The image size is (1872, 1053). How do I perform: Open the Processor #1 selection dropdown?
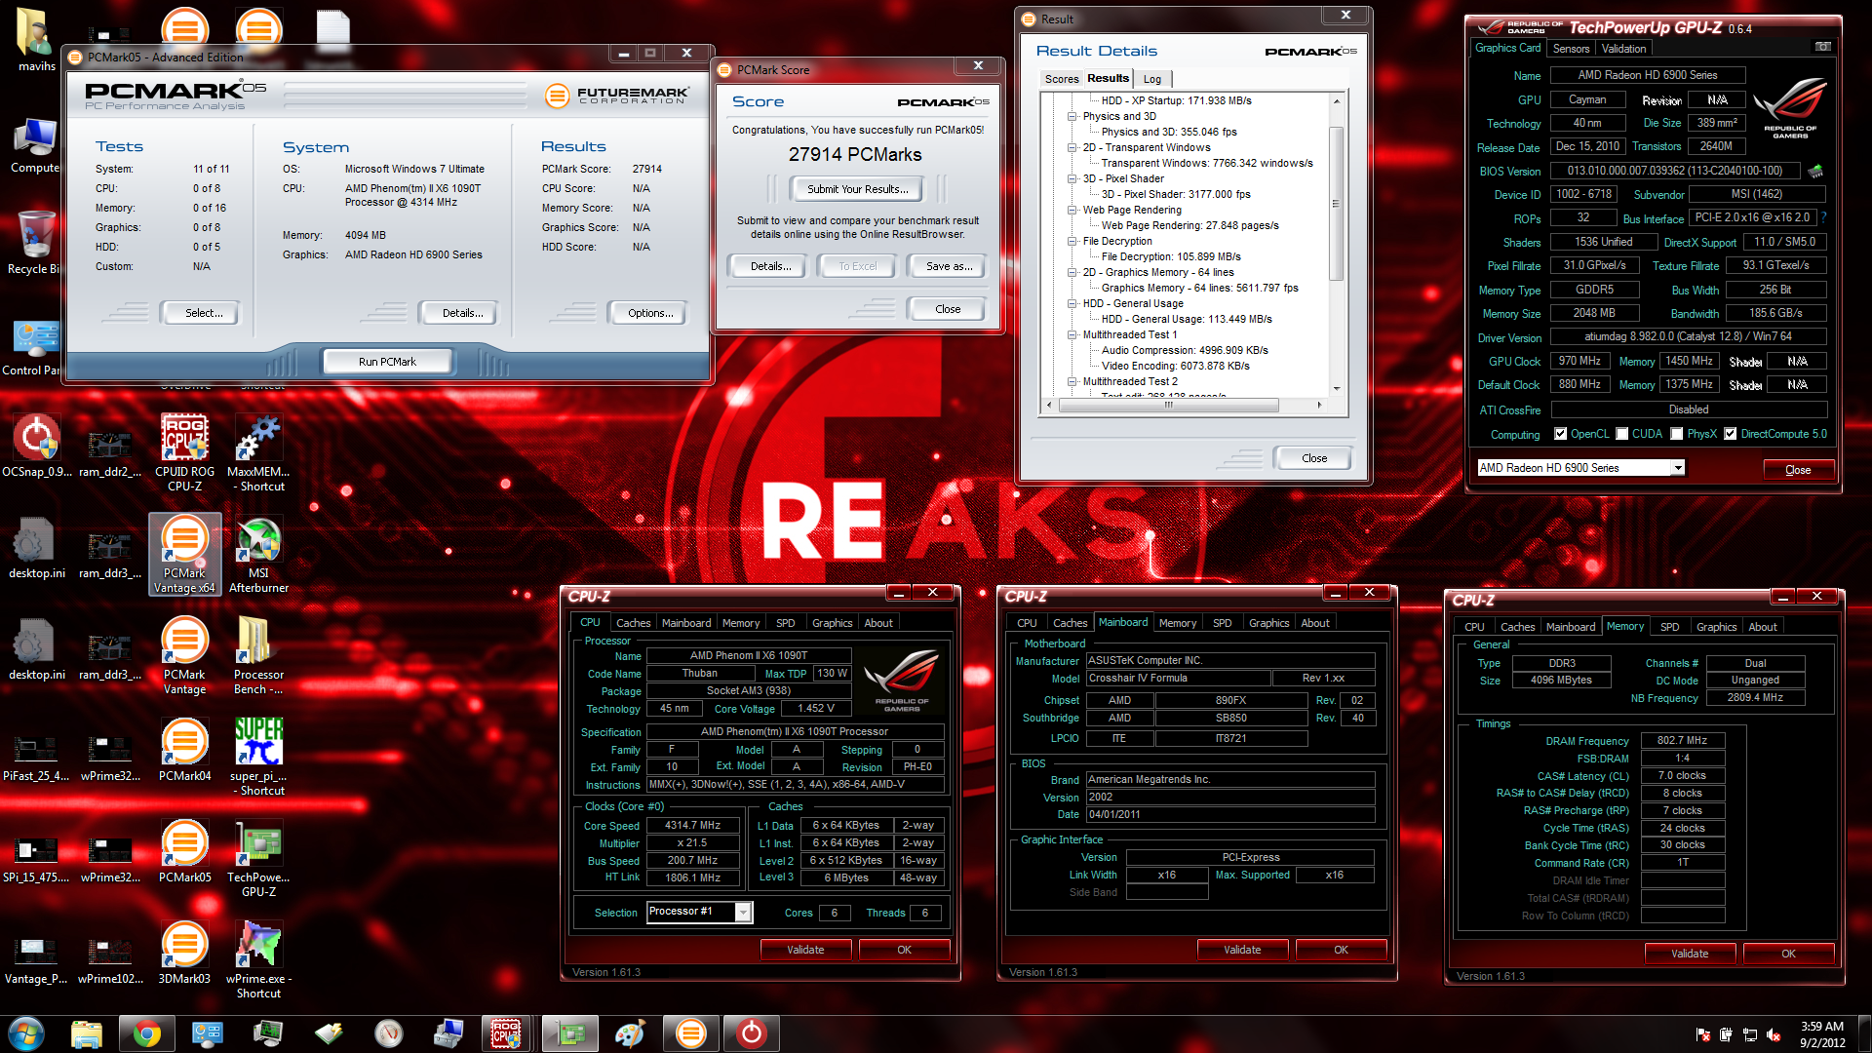coord(742,912)
